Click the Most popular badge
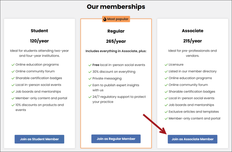232x152 pixels. coord(116,19)
